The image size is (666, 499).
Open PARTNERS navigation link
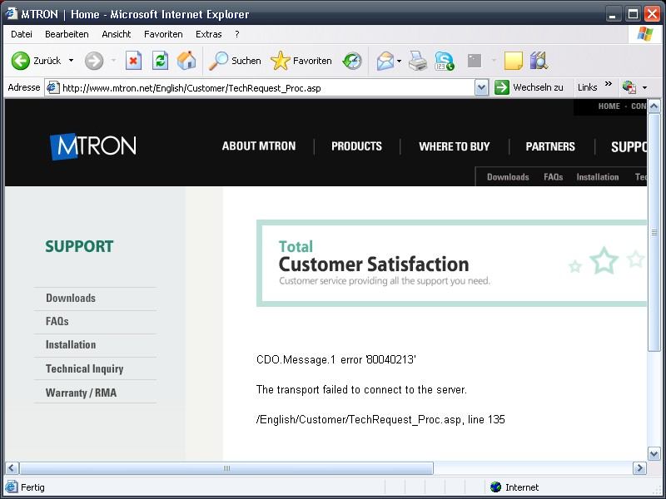[x=550, y=146]
